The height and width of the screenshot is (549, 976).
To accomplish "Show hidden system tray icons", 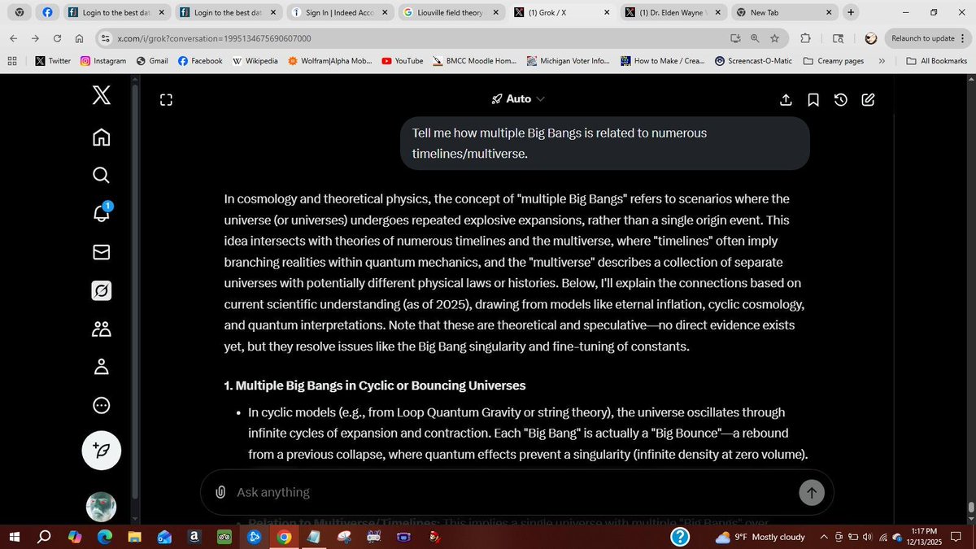I will (x=823, y=537).
